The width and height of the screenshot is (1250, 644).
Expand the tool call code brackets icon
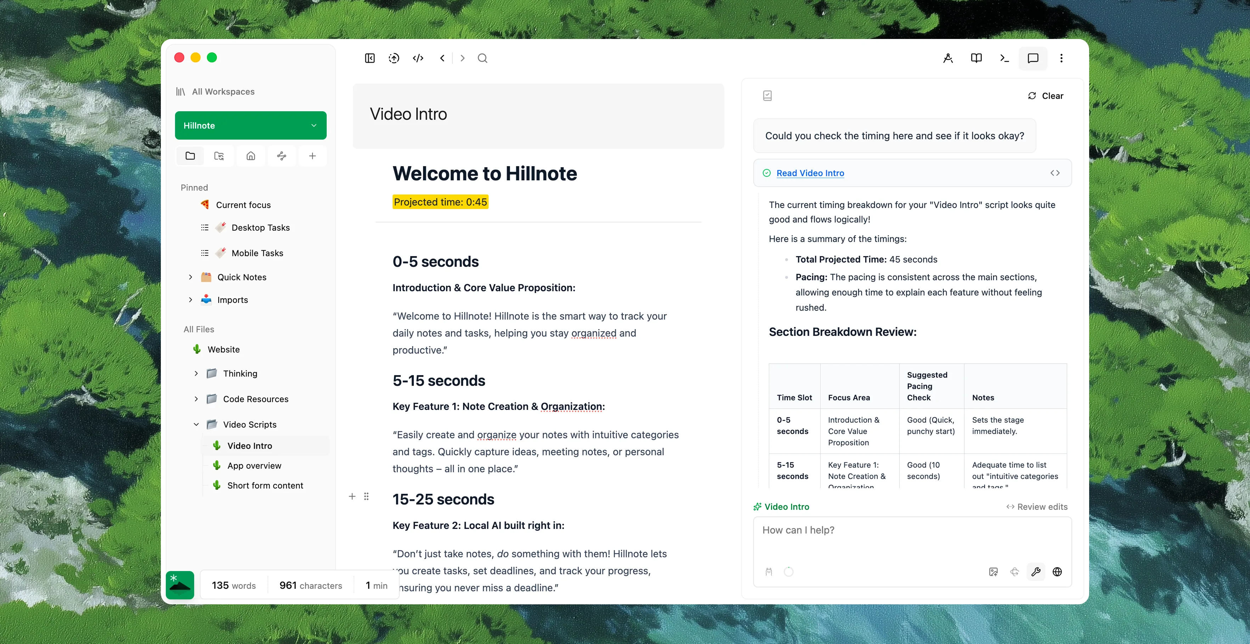click(1055, 173)
